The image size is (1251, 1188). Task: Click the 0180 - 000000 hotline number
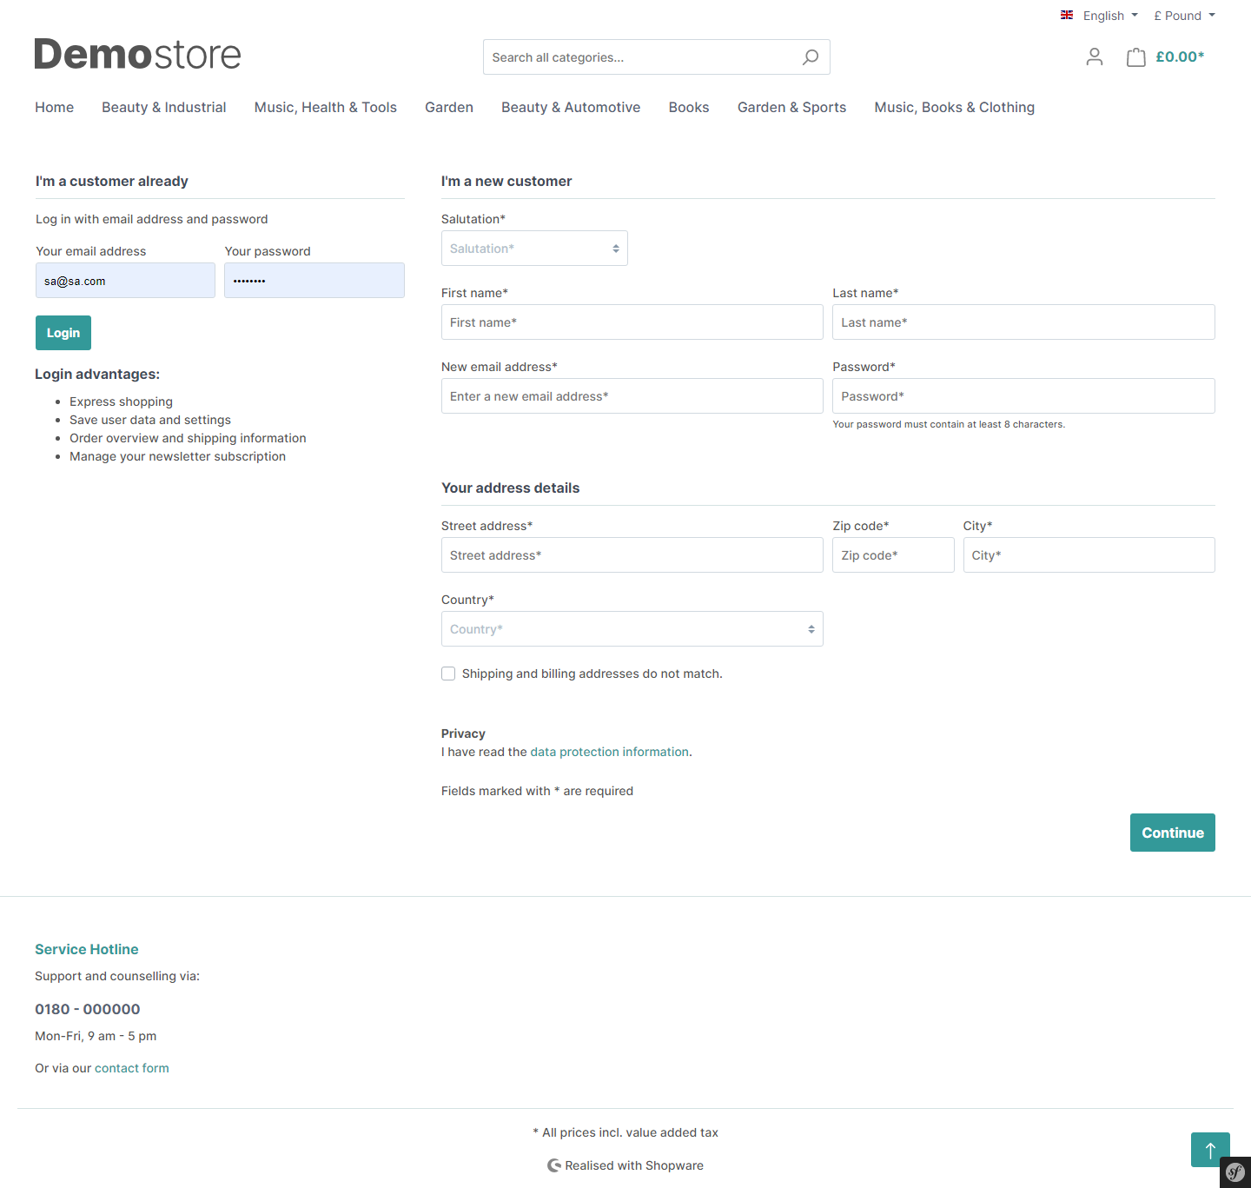88,1009
